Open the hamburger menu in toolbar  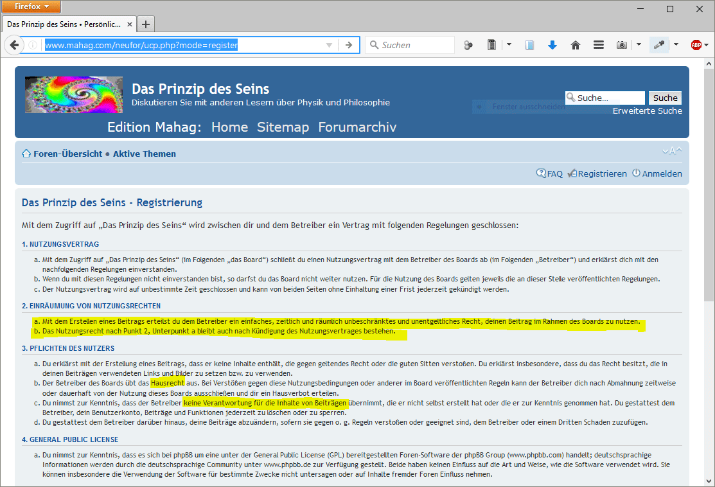tap(598, 45)
